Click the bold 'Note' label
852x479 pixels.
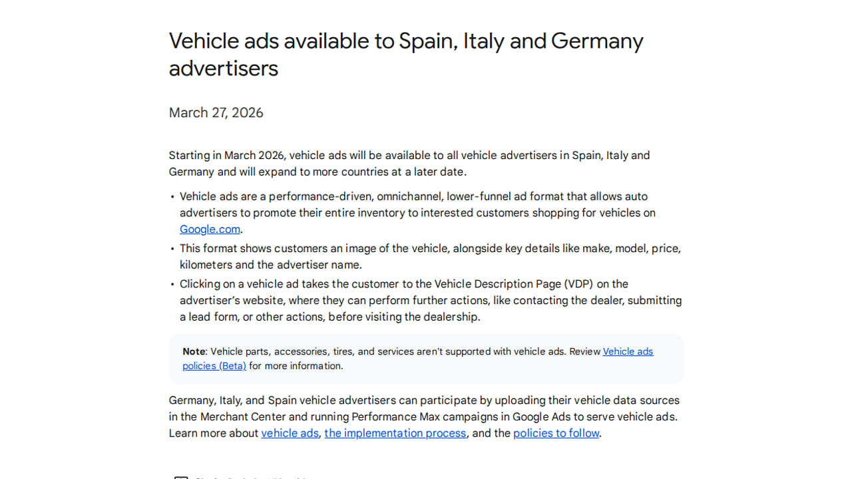pyautogui.click(x=194, y=351)
